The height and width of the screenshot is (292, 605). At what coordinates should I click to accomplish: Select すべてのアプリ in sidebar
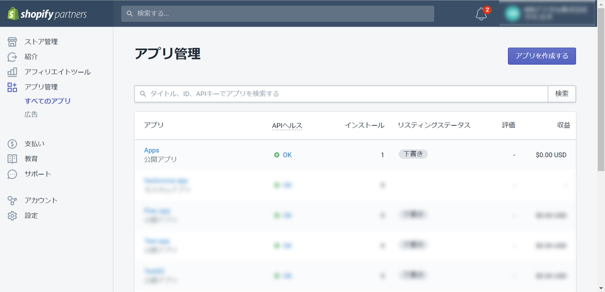[48, 101]
